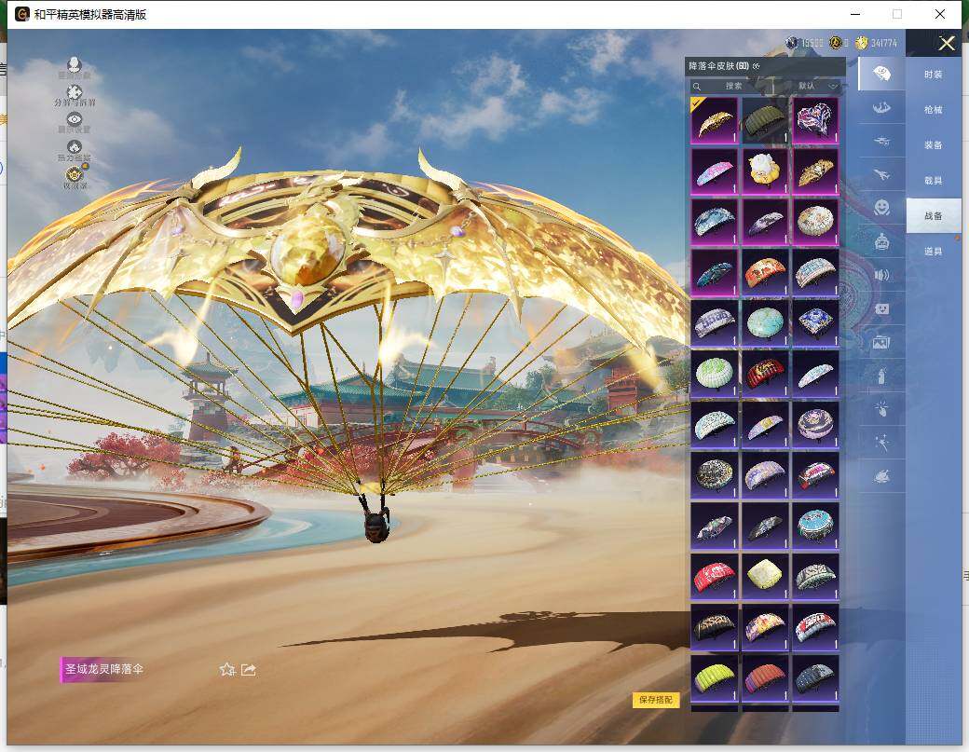Open 分解与拆解 disassemble icon

click(x=75, y=94)
